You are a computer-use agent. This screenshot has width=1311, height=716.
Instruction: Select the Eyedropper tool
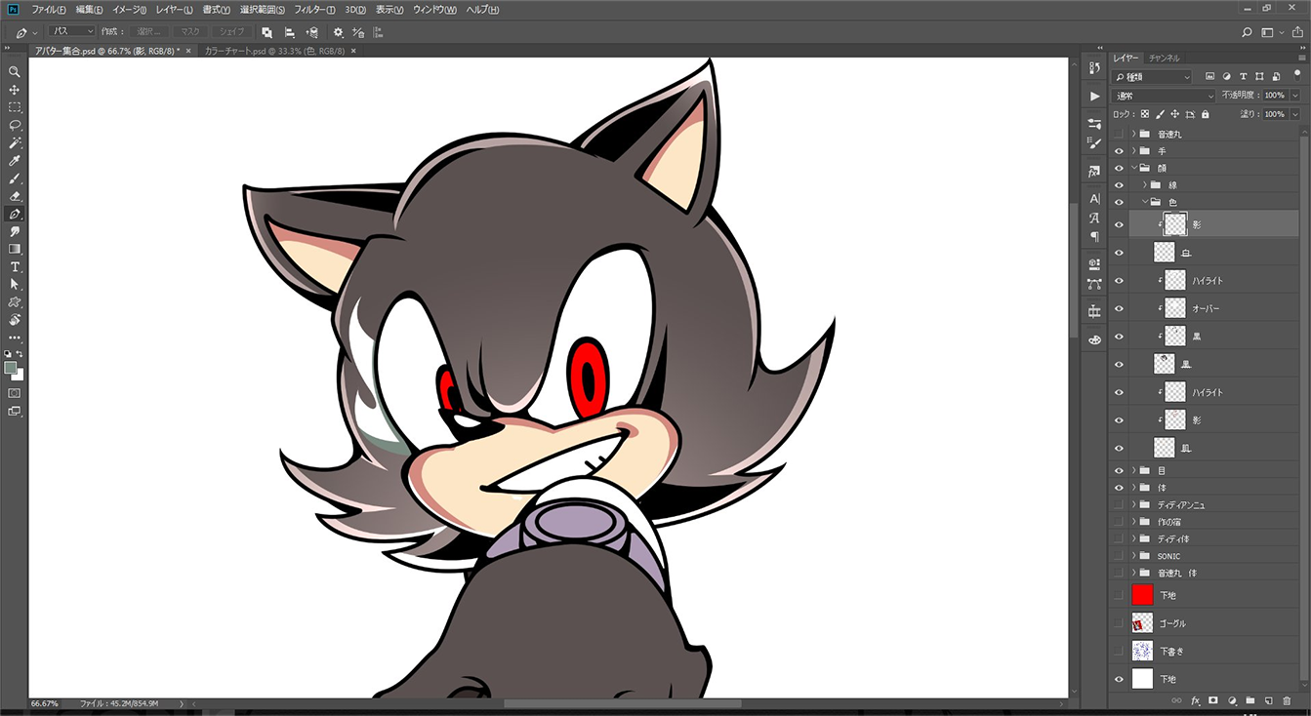click(15, 161)
